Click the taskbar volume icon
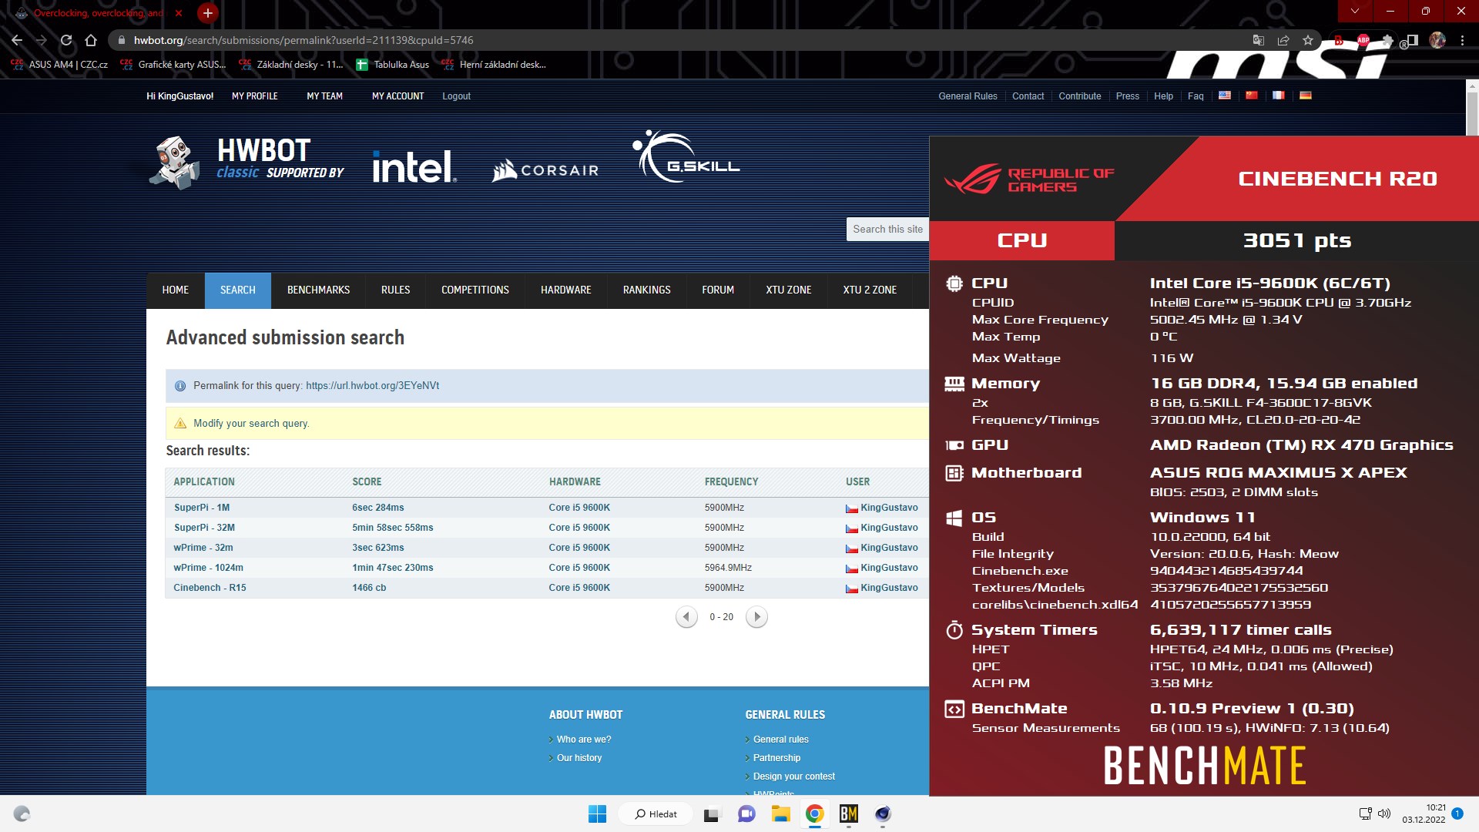The height and width of the screenshot is (832, 1479). 1384,814
